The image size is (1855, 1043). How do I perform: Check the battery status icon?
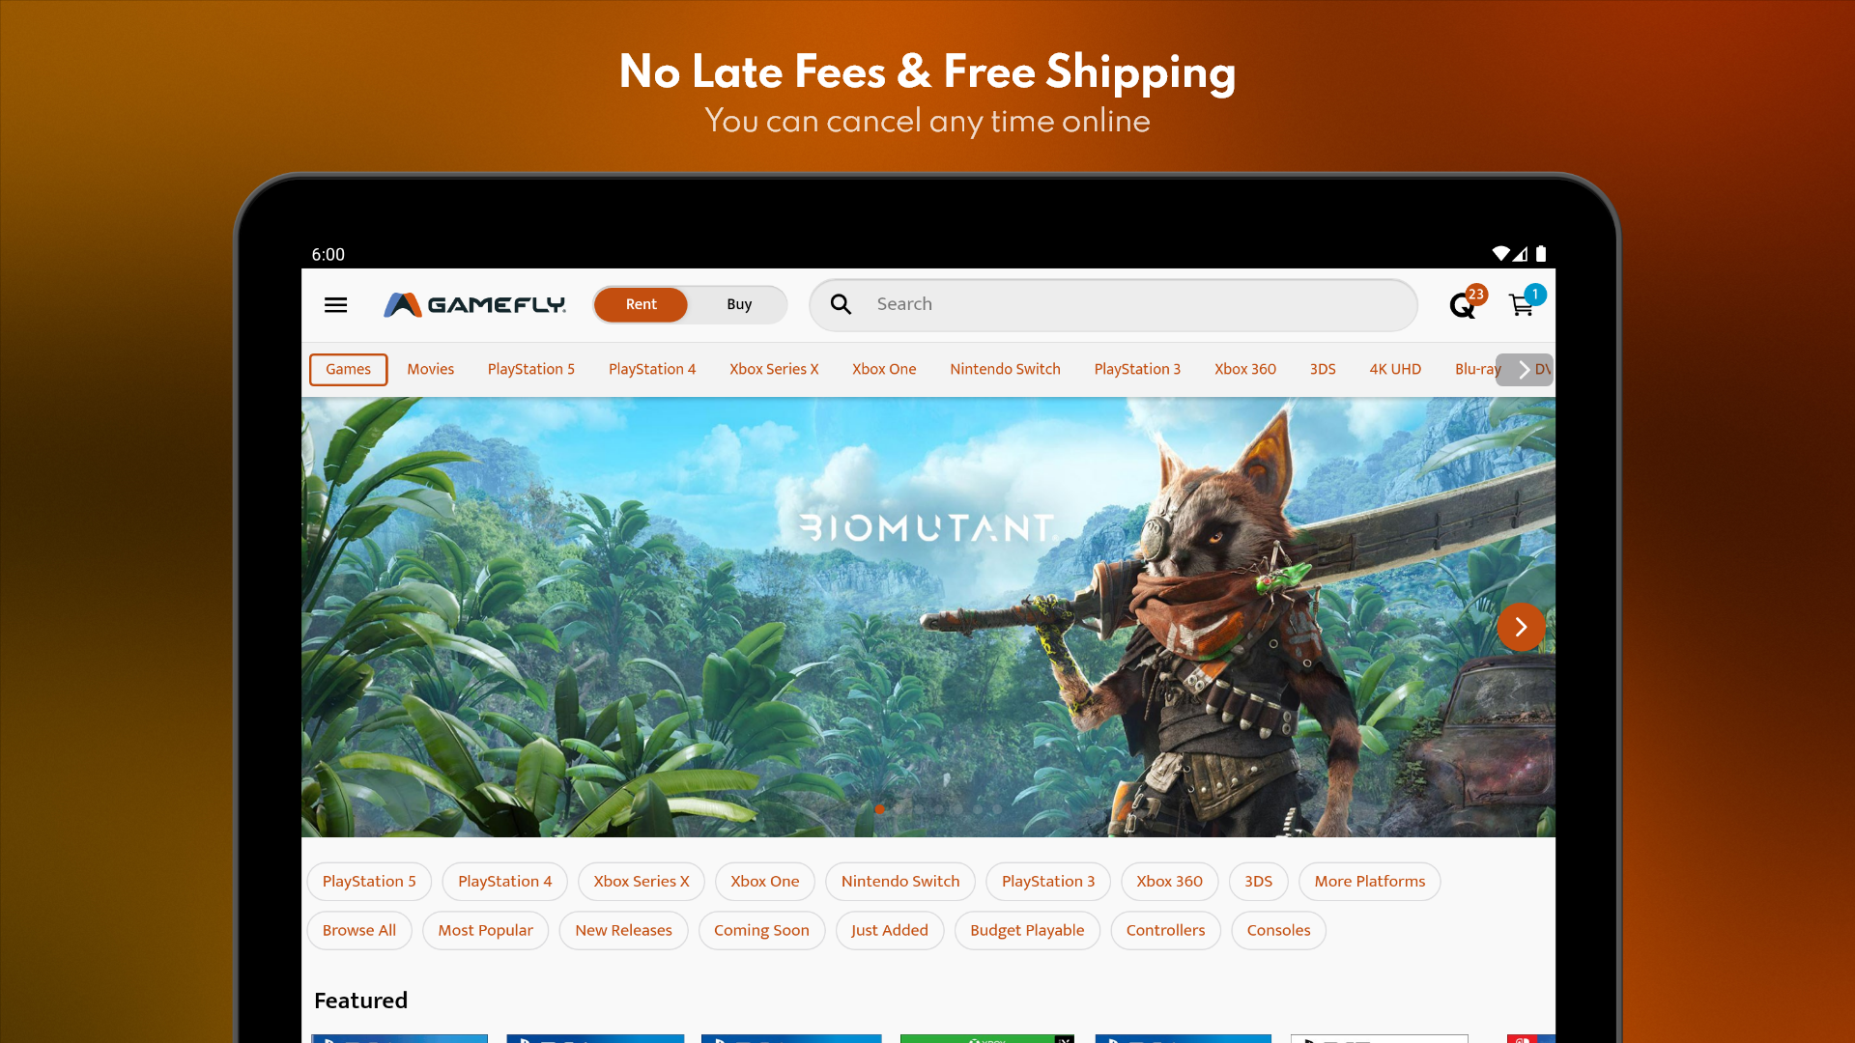1541,254
